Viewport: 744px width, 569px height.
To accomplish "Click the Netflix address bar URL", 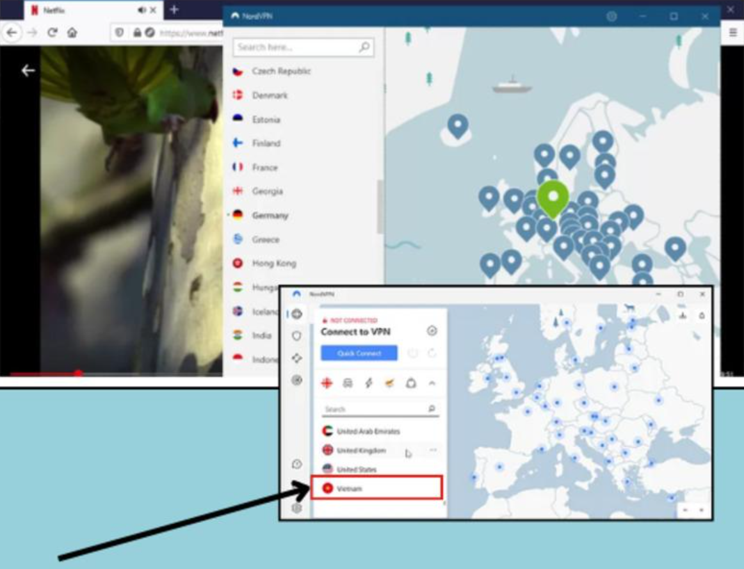I will click(x=191, y=33).
